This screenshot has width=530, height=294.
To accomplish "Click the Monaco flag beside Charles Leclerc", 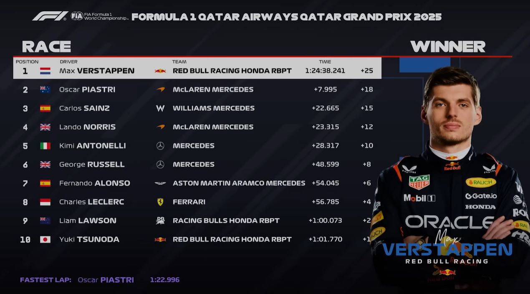I will (45, 202).
